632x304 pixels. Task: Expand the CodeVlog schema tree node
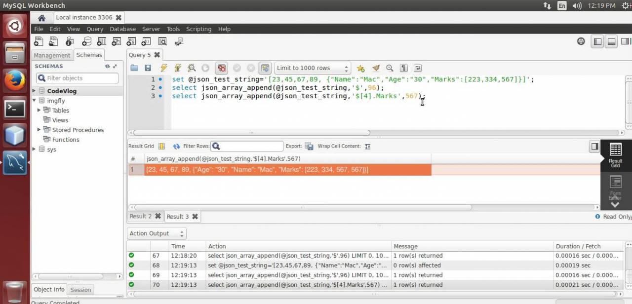click(34, 91)
